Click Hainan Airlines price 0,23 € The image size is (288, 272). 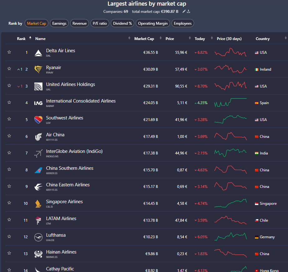[x=182, y=254]
